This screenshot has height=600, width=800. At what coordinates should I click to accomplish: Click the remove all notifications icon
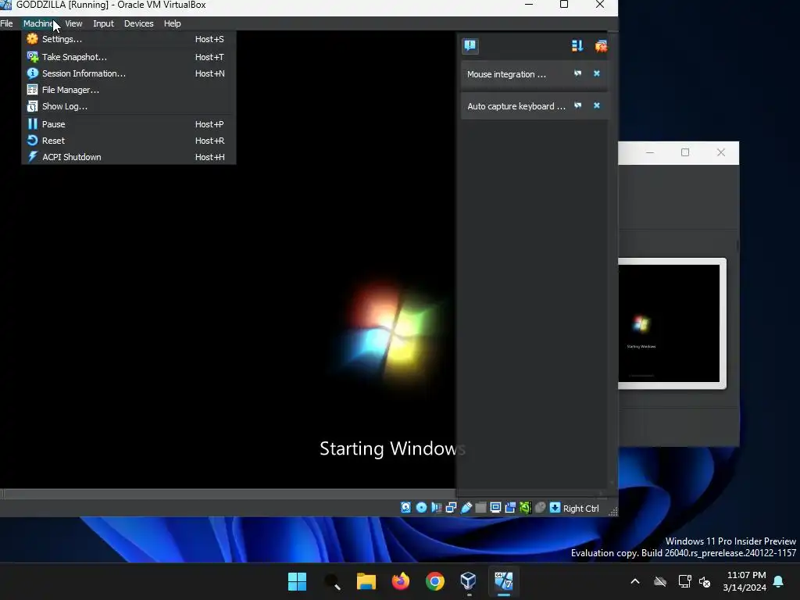coord(601,46)
